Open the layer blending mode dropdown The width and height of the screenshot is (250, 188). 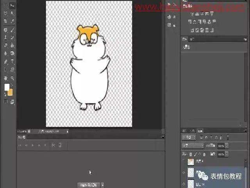tap(193, 146)
